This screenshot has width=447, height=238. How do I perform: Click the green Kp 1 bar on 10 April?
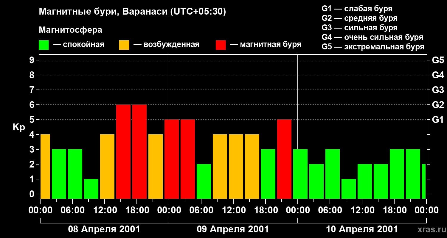pos(349,189)
